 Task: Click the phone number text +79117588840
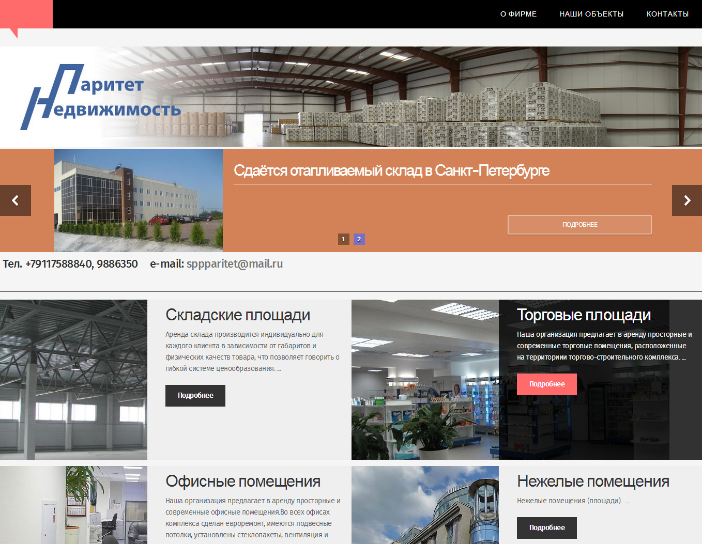tap(58, 264)
